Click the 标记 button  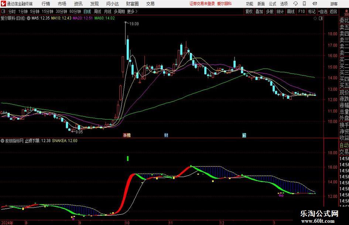312,11
